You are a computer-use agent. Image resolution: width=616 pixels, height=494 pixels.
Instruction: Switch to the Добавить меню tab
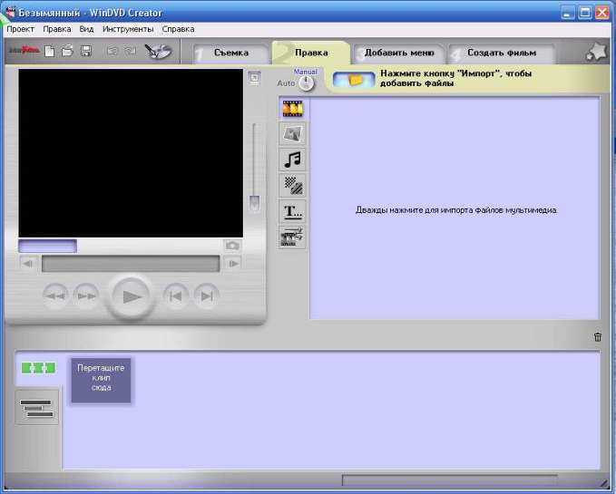tap(399, 53)
